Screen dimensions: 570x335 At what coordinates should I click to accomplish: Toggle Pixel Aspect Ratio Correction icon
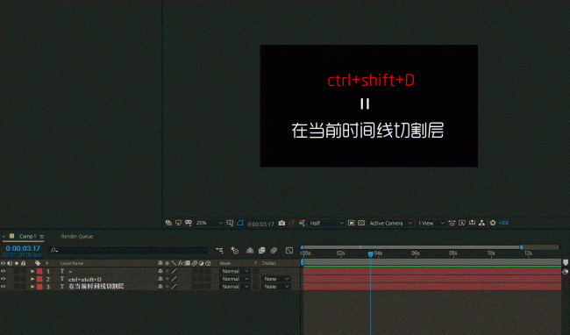point(452,223)
